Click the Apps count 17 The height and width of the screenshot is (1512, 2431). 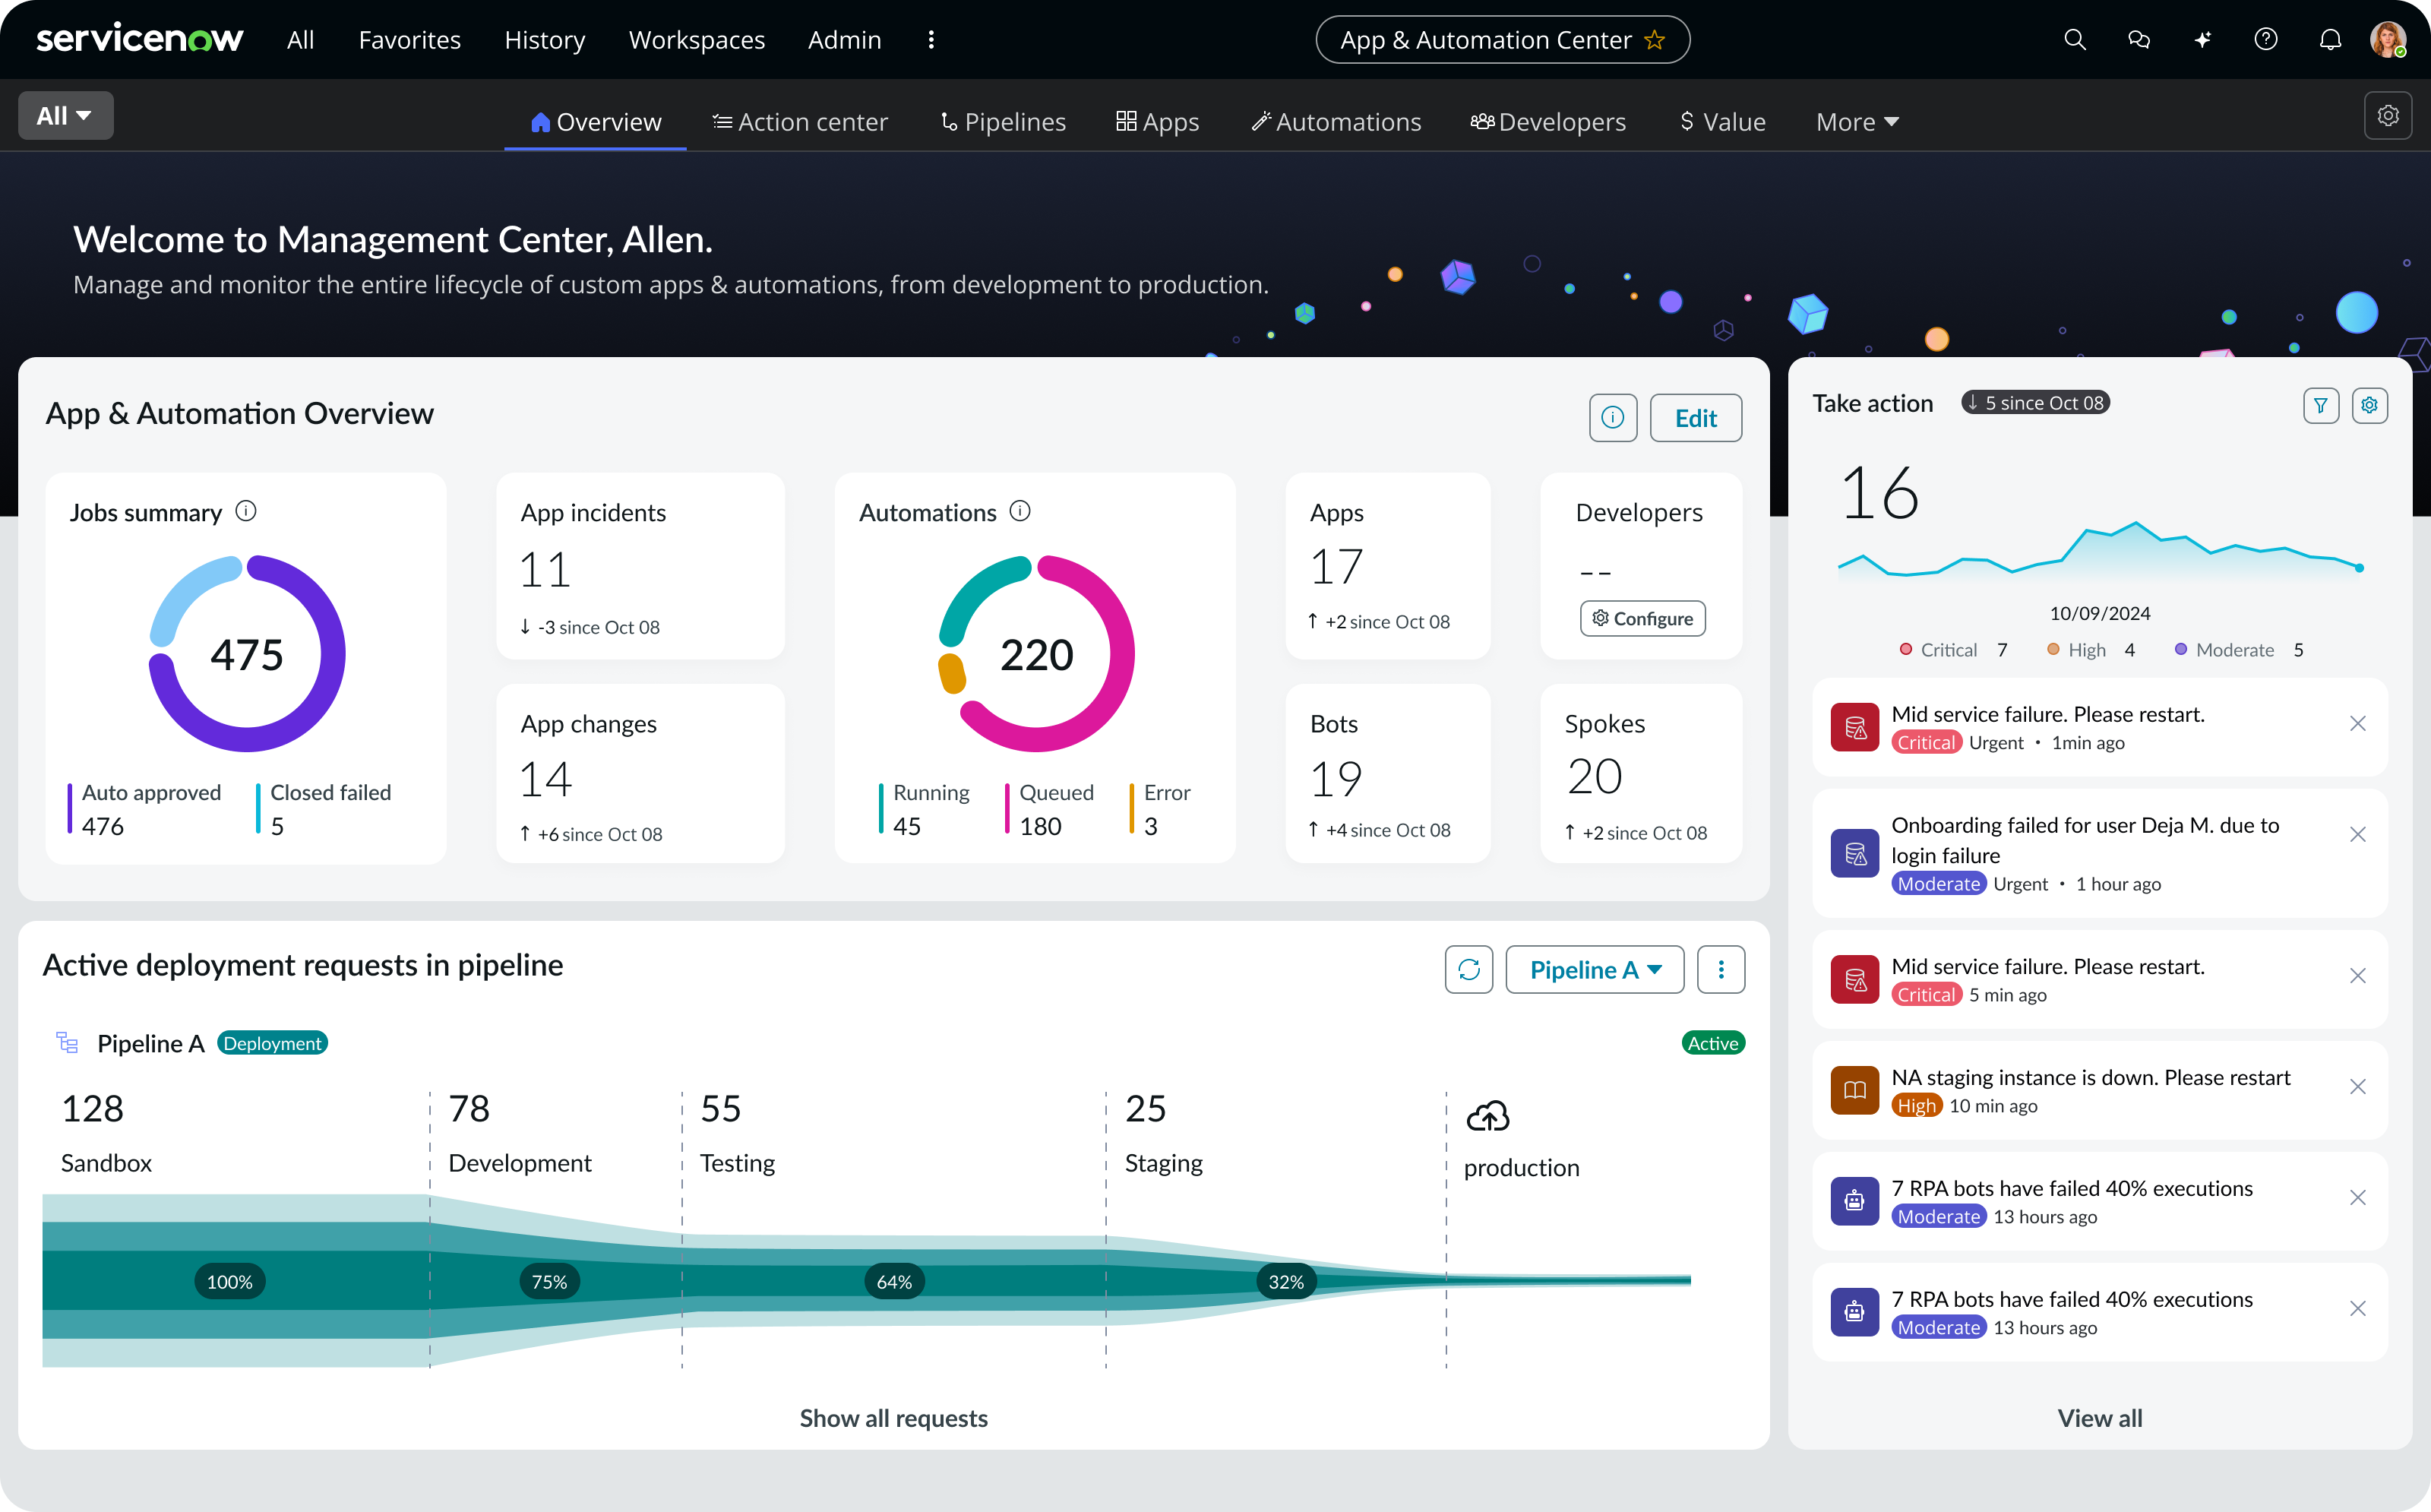click(x=1336, y=567)
